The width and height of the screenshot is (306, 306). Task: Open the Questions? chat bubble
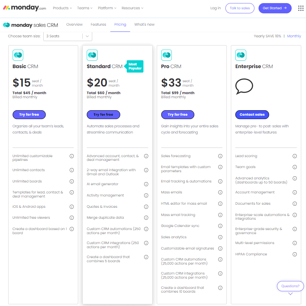coord(290,286)
